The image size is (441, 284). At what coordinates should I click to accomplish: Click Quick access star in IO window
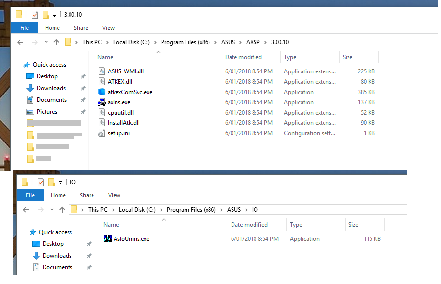tap(33, 232)
